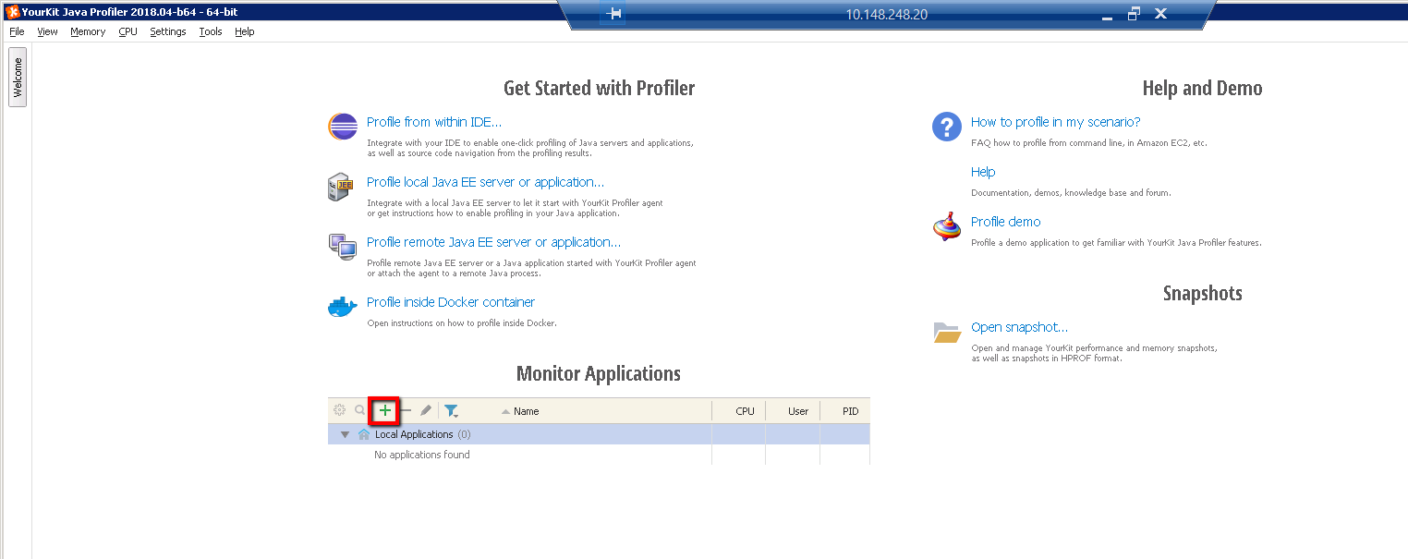Click the Open snapshot folder icon
This screenshot has width=1408, height=559.
[946, 332]
